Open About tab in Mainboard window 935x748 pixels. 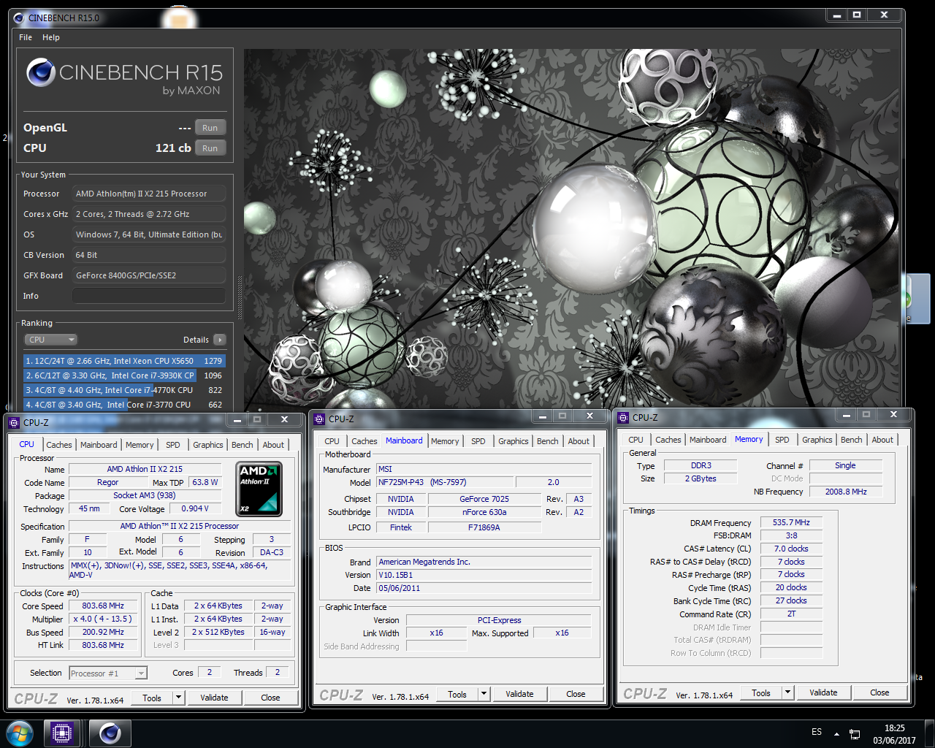(x=579, y=441)
